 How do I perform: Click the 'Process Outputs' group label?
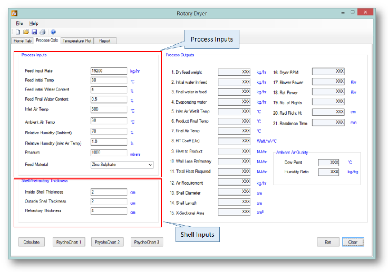180,55
